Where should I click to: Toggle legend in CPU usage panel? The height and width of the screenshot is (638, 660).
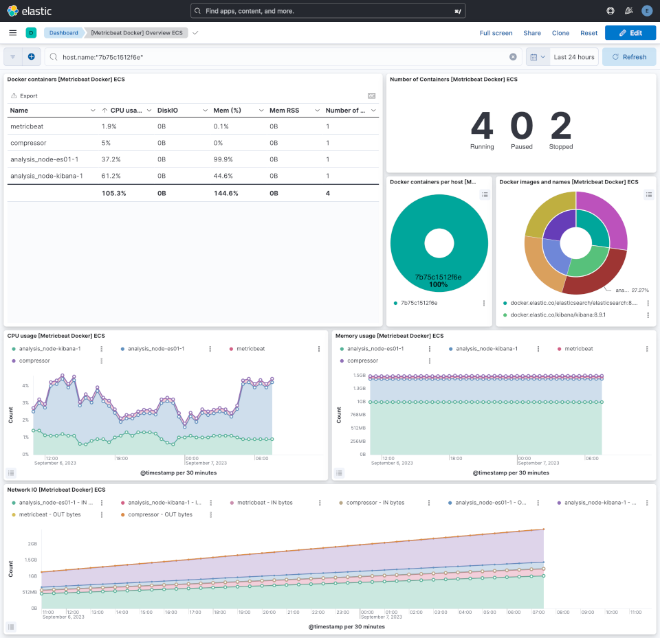point(12,473)
